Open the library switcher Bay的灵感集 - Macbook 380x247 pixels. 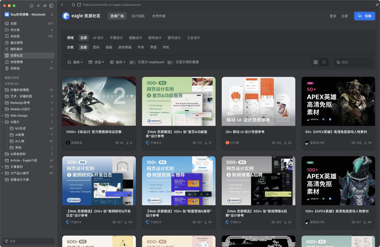(29, 14)
